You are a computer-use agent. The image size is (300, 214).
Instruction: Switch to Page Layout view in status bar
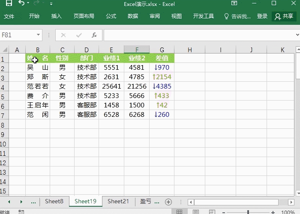(195, 212)
